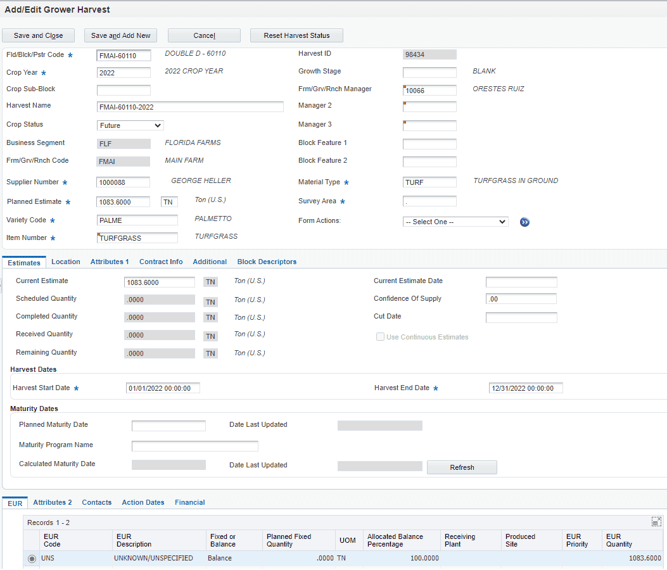The width and height of the screenshot is (667, 570).
Task: Click the Harvest End Date field
Action: (526, 388)
